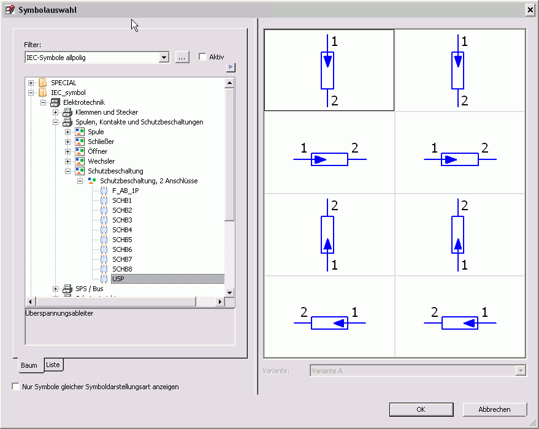Image resolution: width=539 pixels, height=429 pixels.
Task: Click the Spulen, Kontakte und Schutzbeschaltungen icon
Action: coord(67,122)
